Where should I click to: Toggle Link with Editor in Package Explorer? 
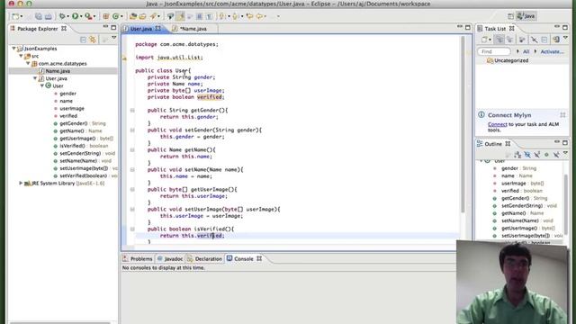click(93, 40)
